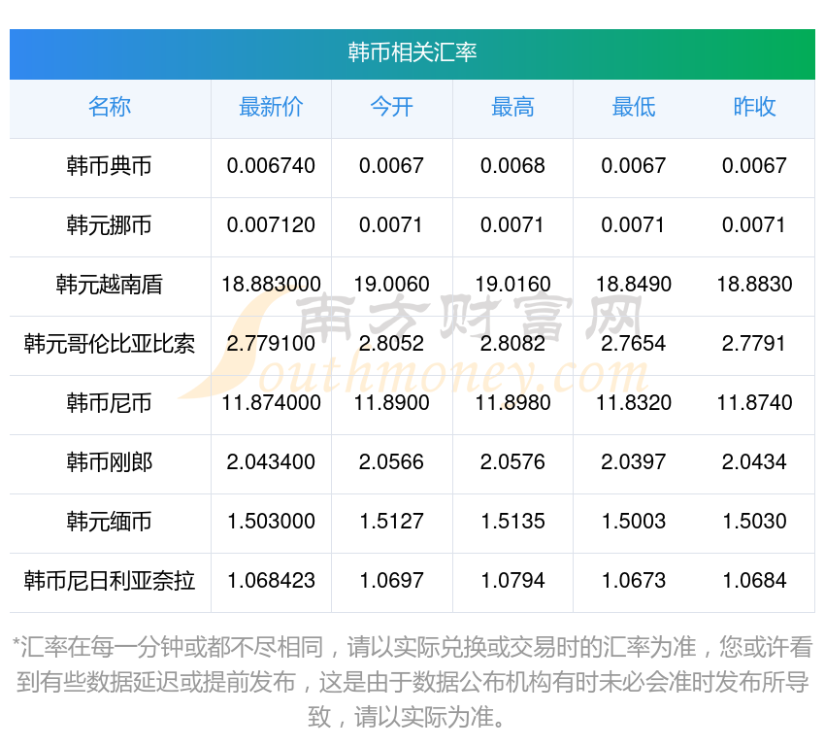The height and width of the screenshot is (747, 825).
Task: Click the 韩元越南盾 row name
Action: pyautogui.click(x=110, y=285)
